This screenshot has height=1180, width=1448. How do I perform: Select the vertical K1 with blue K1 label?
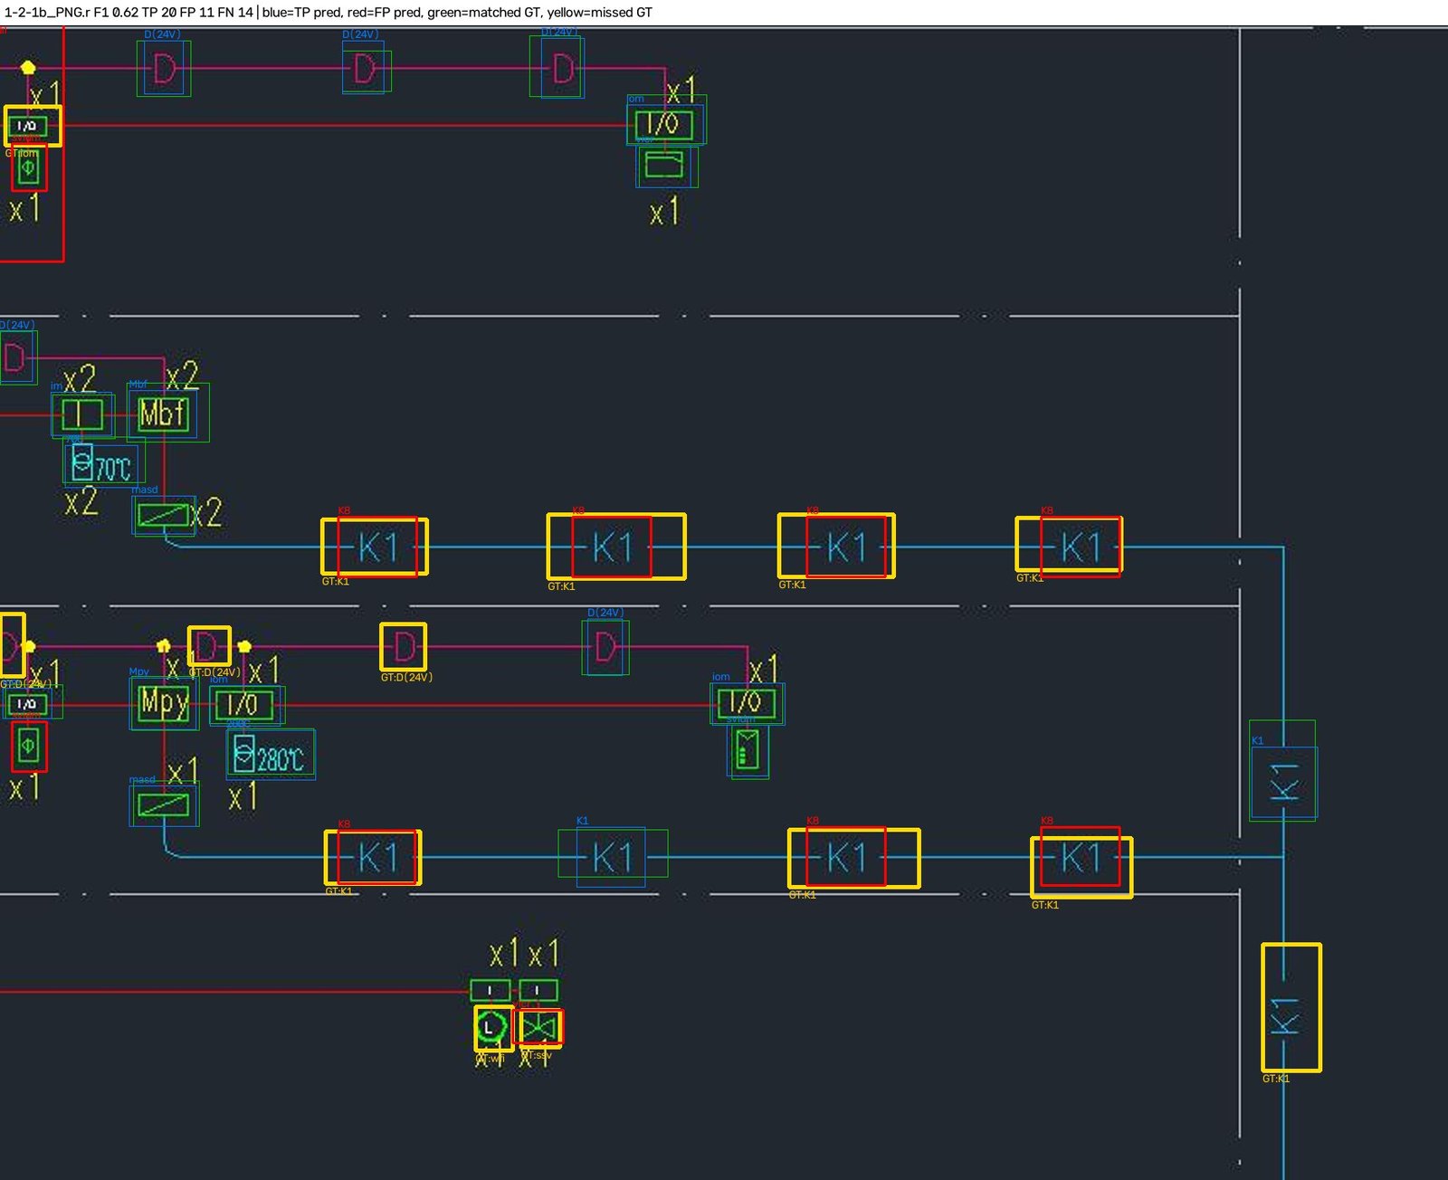(x=1283, y=781)
